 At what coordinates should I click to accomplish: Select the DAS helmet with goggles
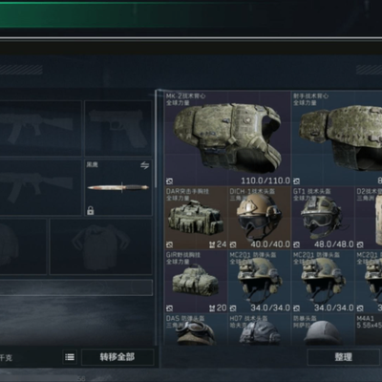click(x=196, y=329)
